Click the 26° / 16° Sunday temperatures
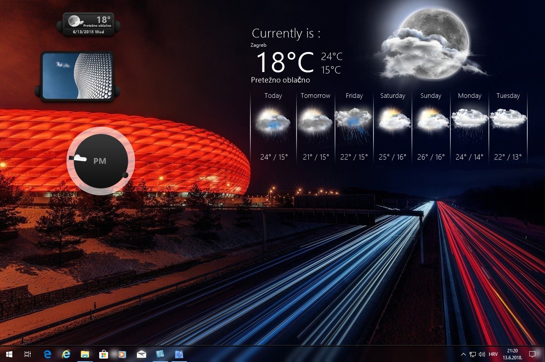This screenshot has height=362, width=545. point(431,157)
